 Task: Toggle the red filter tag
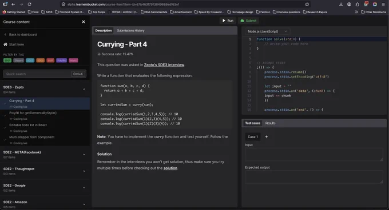click(50, 60)
